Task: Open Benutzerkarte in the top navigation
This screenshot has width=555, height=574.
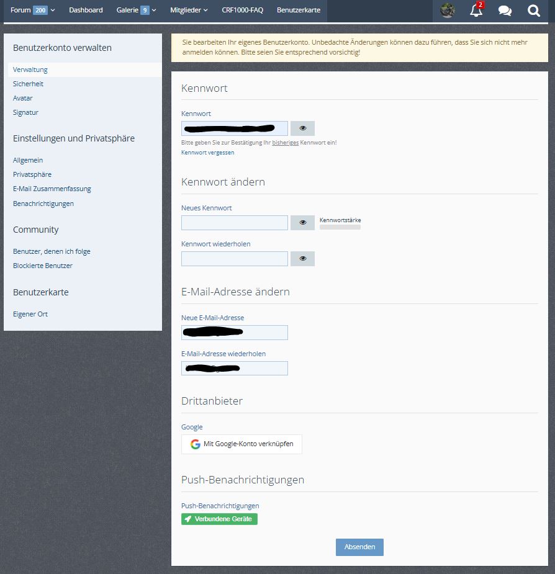Action: coord(299,11)
